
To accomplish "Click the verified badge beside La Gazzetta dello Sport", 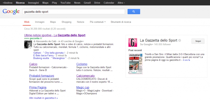I will pos(180,40).
